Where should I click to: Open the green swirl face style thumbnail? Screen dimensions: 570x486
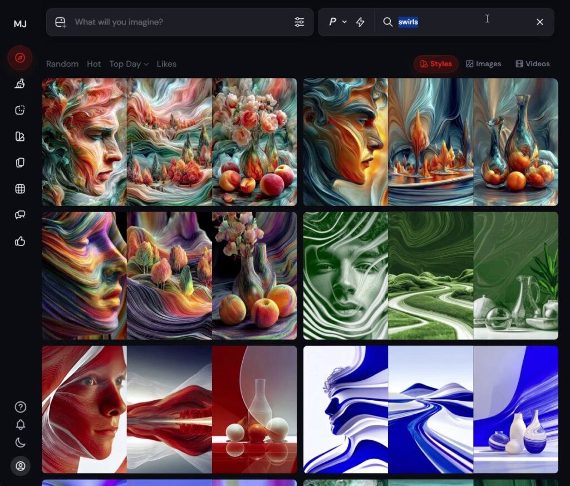[345, 276]
